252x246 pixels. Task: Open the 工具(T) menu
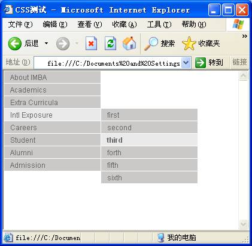point(159,24)
